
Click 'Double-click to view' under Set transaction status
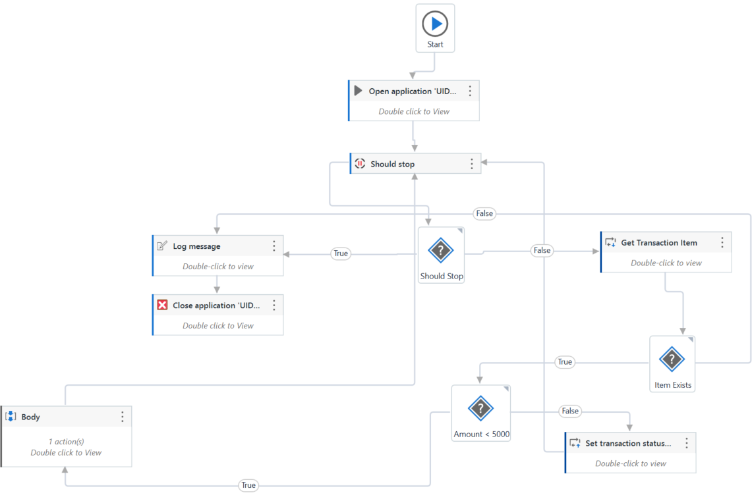tap(631, 463)
